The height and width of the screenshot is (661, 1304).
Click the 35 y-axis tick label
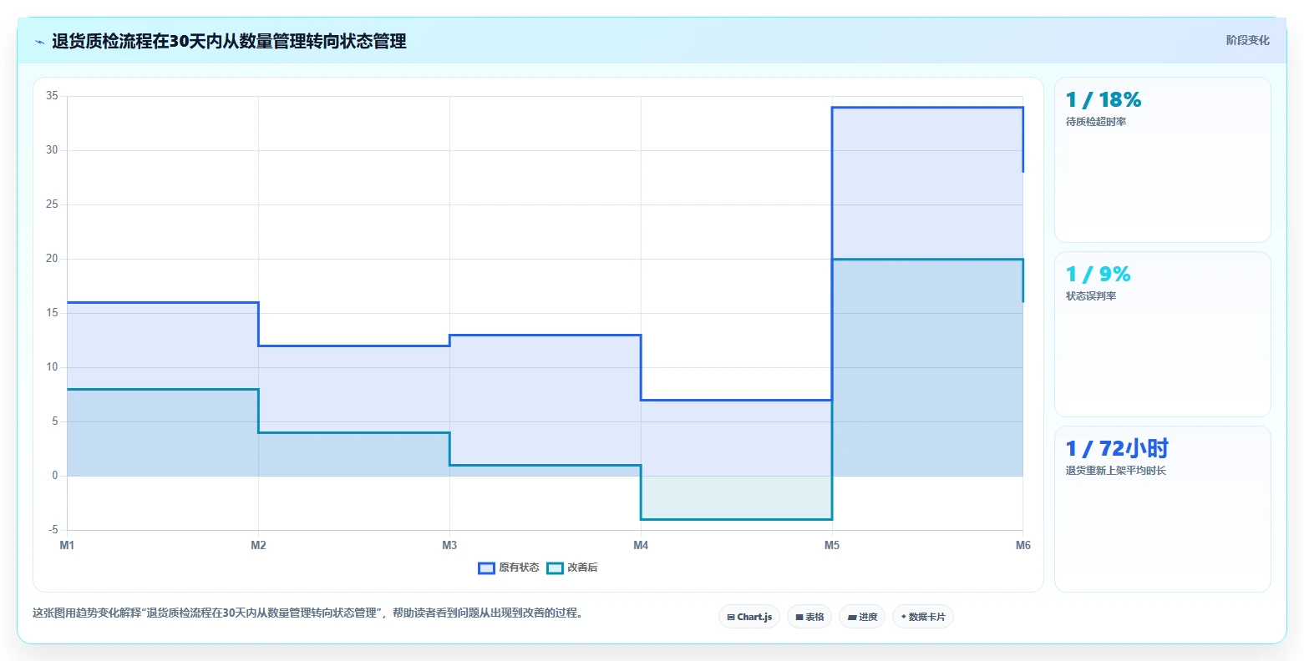tap(52, 96)
